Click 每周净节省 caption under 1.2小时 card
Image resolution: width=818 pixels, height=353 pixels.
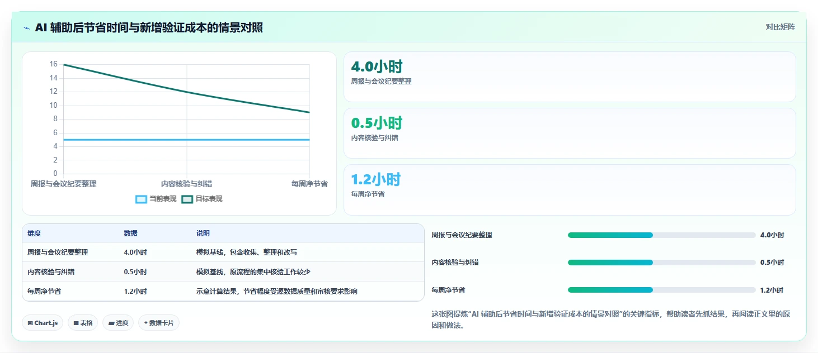point(368,194)
